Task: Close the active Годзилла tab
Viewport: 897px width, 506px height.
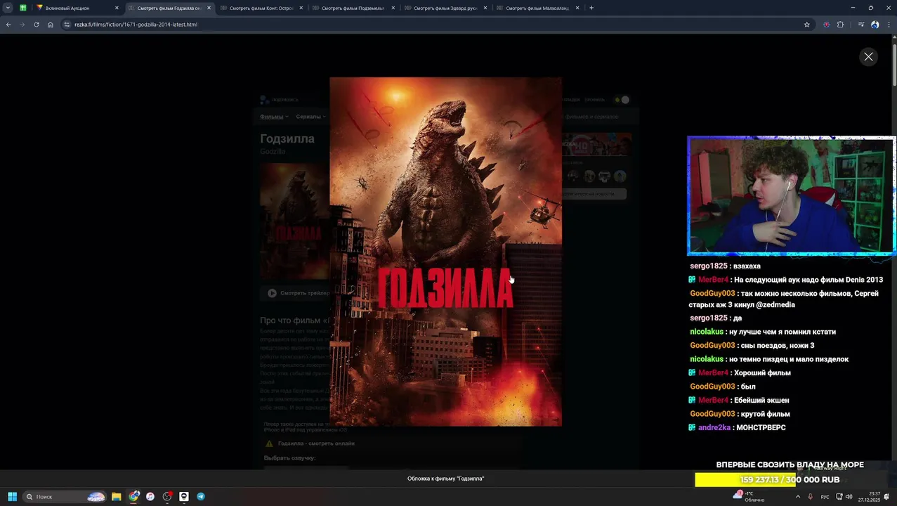Action: tap(209, 8)
